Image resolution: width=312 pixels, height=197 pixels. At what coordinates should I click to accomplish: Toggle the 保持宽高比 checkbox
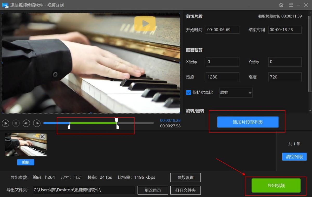click(188, 92)
